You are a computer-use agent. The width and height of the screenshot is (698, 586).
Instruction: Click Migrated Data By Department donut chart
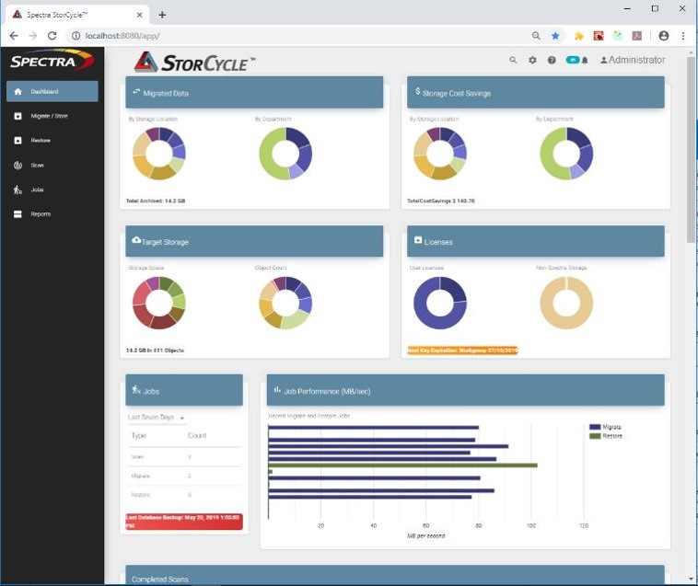pos(285,154)
